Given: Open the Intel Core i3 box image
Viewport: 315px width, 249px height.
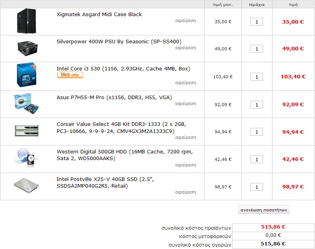Looking at the screenshot, I should (26, 75).
